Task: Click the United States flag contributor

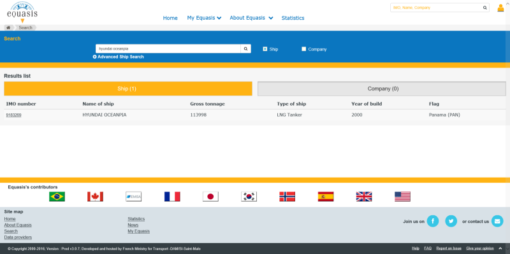Action: tap(402, 197)
